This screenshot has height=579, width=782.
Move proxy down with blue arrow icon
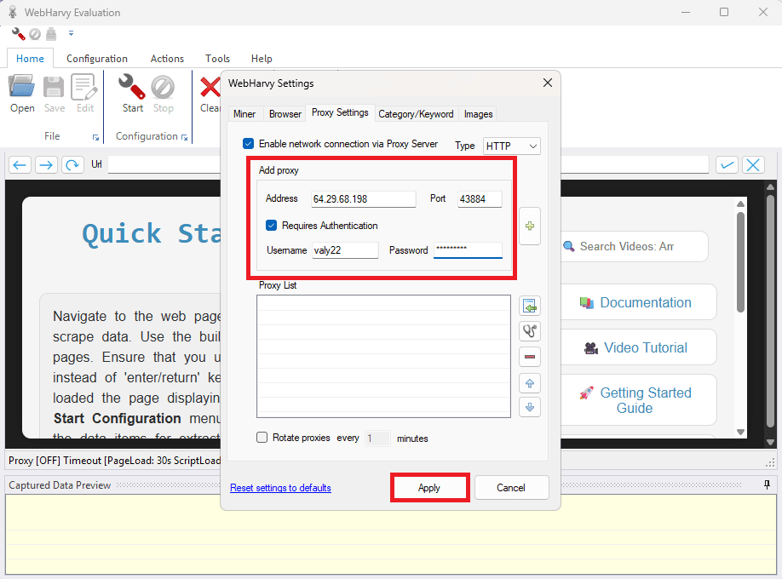click(530, 407)
